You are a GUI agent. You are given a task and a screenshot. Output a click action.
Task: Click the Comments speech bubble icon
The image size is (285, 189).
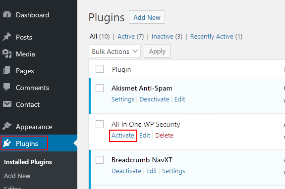[7, 87]
